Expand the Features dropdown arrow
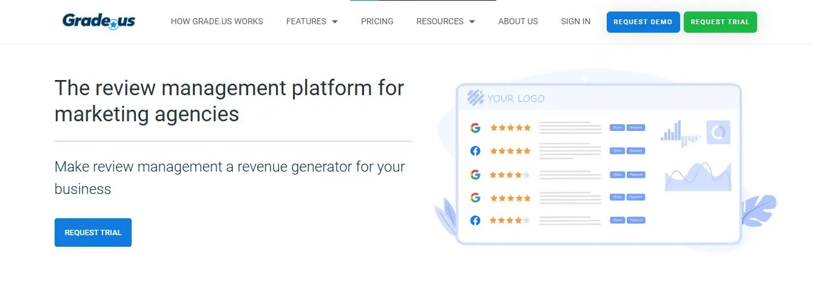The width and height of the screenshot is (813, 291). 335,22
